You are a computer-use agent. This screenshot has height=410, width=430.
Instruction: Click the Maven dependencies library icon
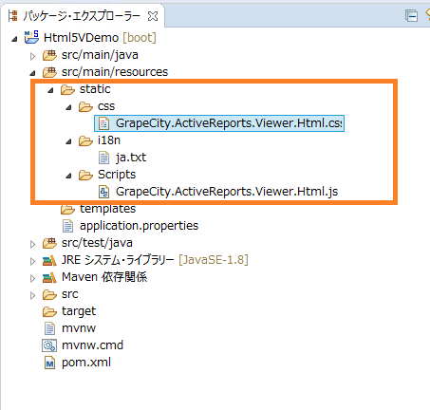[x=49, y=277]
